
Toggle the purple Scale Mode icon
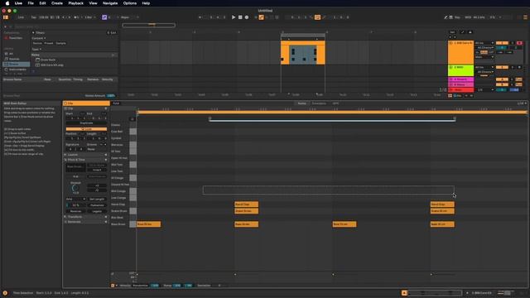click(104, 17)
